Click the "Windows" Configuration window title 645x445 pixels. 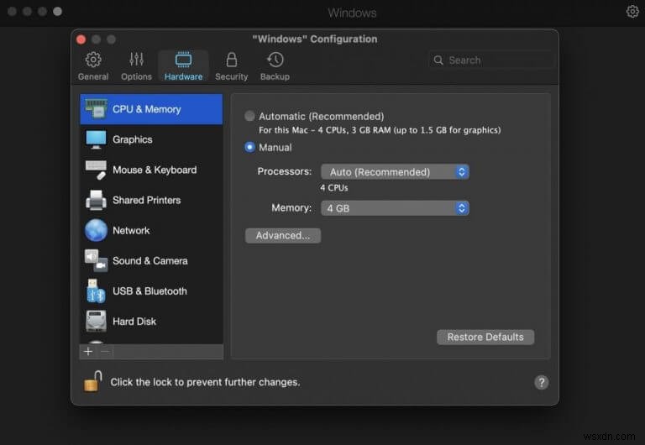point(315,39)
